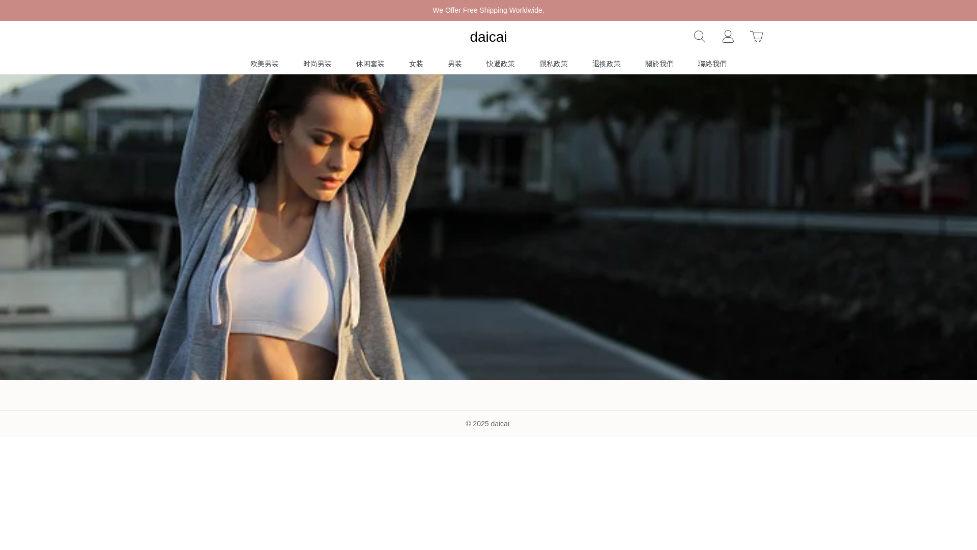This screenshot has height=550, width=977.
Task: View the 隱私政策 privacy policy page
Action: coord(553,64)
